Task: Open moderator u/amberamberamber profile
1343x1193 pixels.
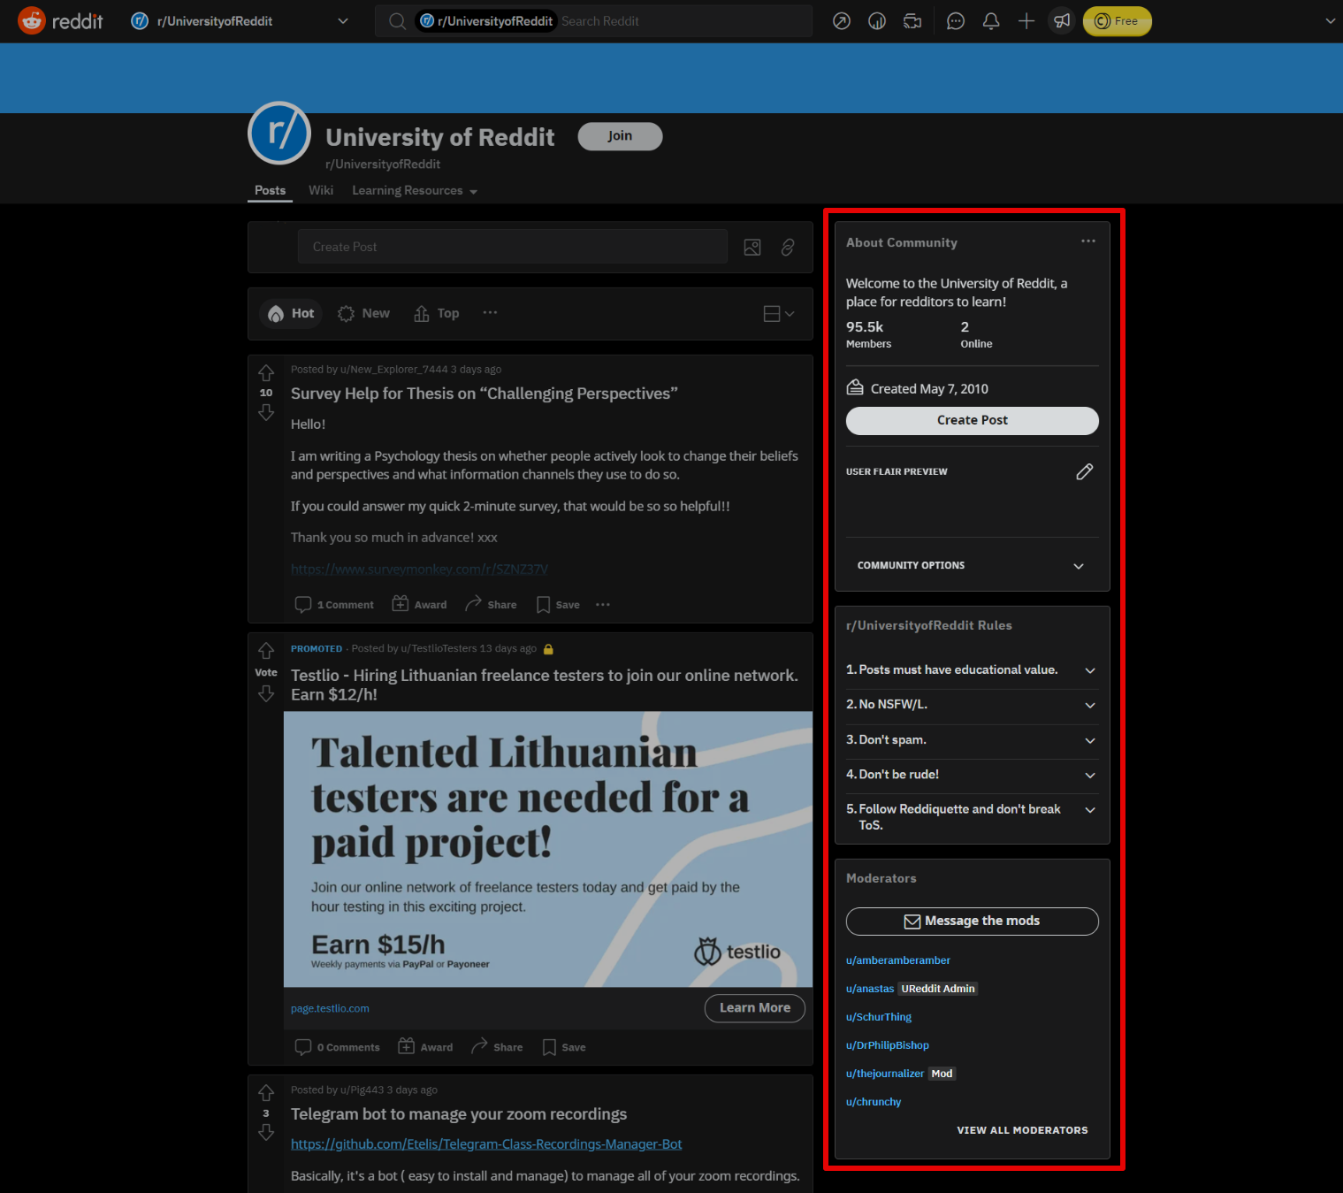Action: pyautogui.click(x=898, y=960)
